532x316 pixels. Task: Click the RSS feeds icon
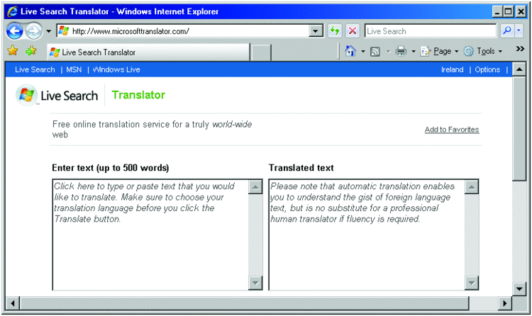[x=375, y=52]
